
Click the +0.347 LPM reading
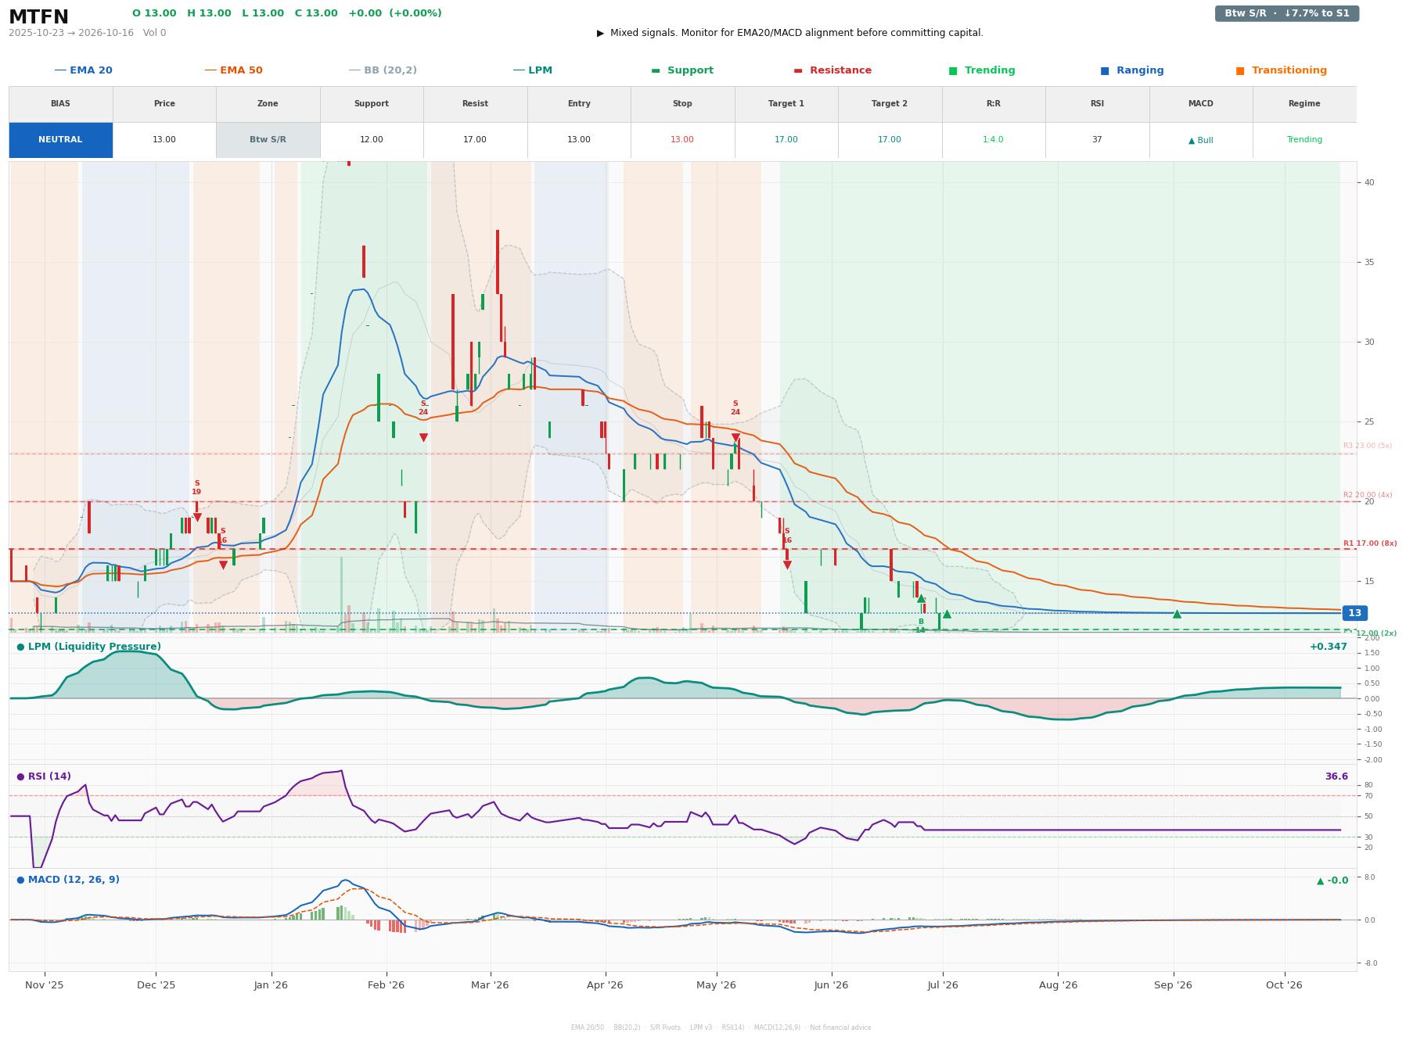[x=1329, y=647]
